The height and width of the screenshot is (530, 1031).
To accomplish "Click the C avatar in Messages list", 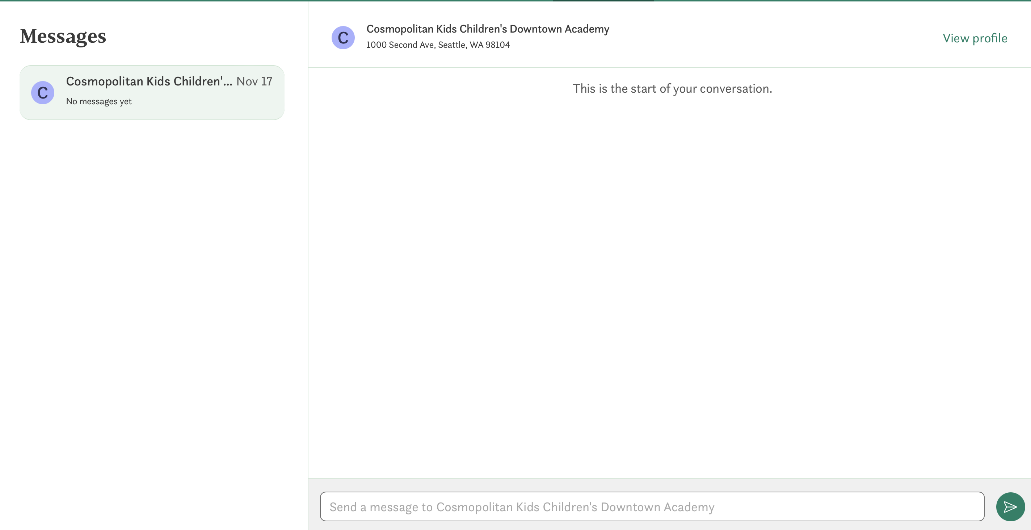I will click(x=43, y=93).
